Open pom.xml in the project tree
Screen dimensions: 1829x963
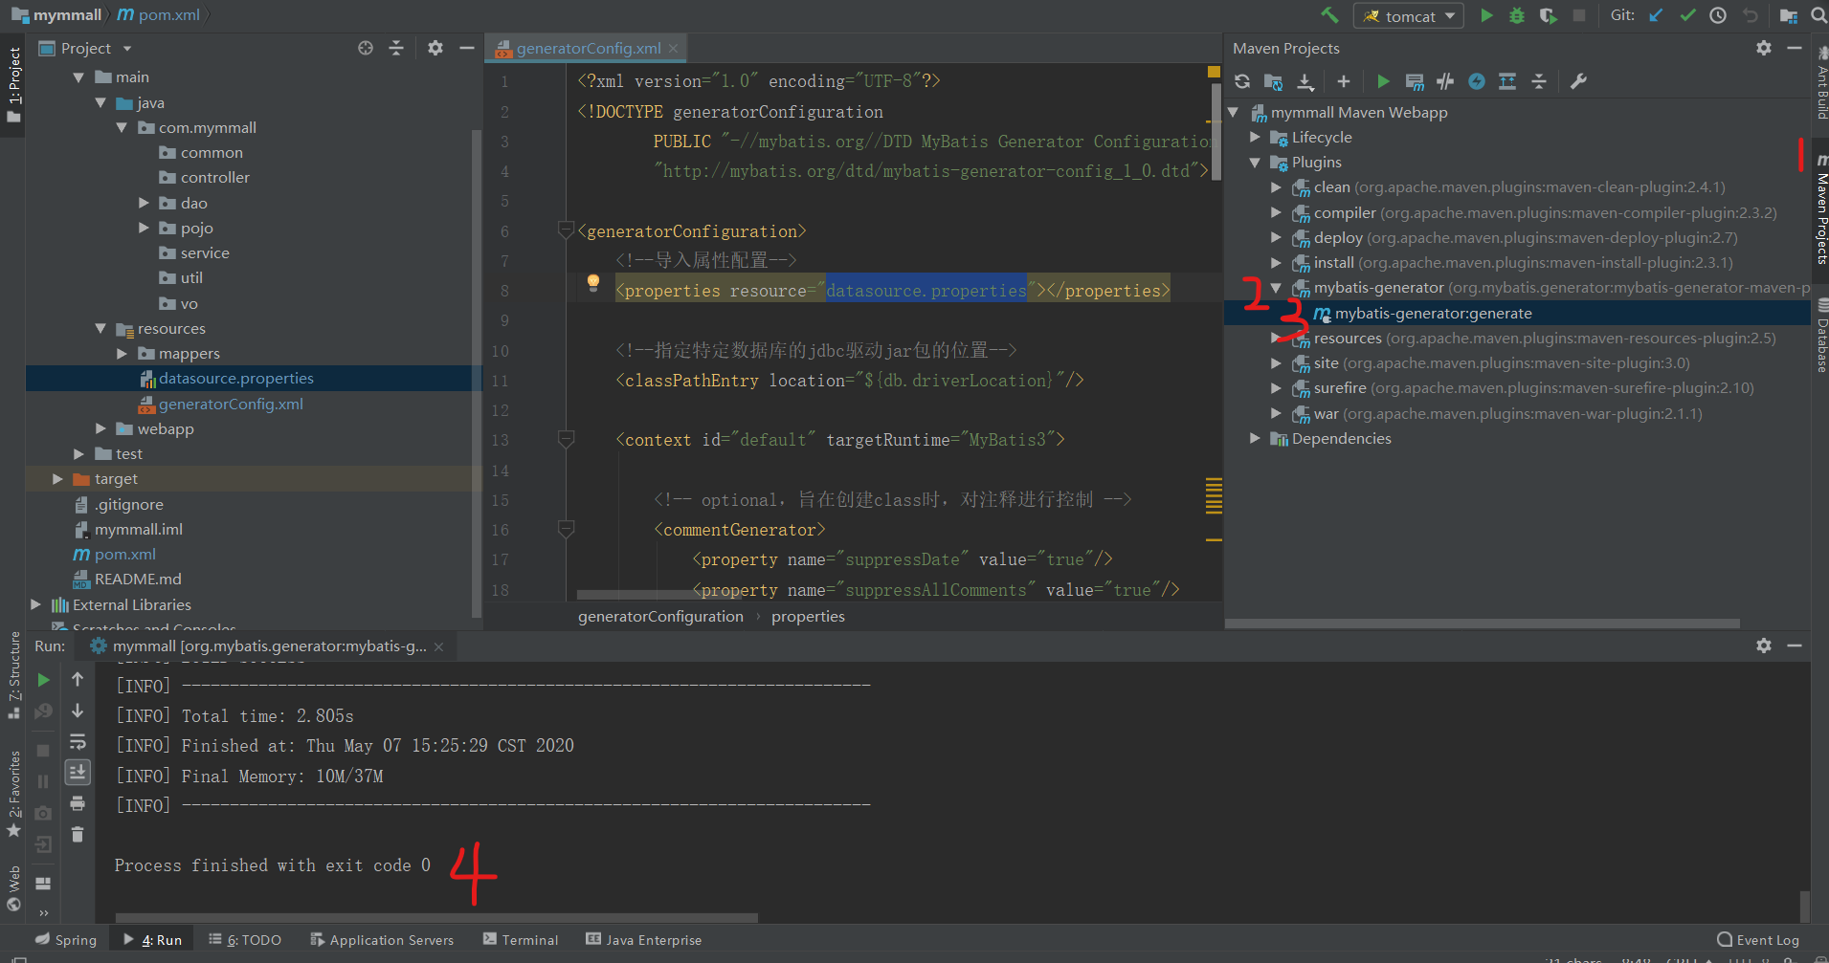point(124,555)
